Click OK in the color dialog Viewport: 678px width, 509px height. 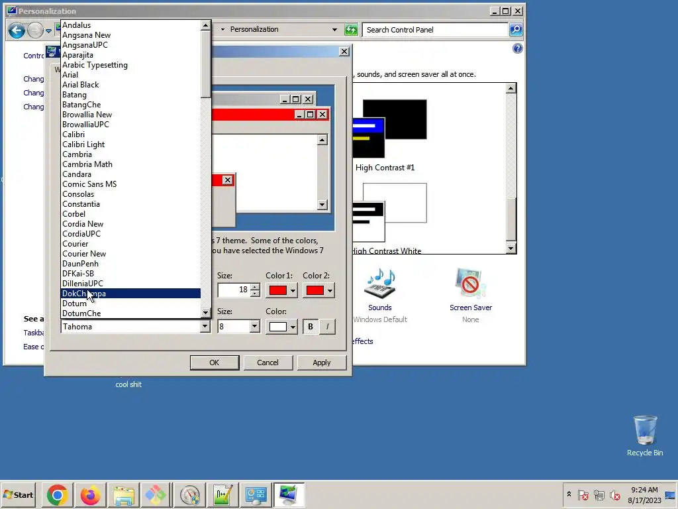pyautogui.click(x=215, y=363)
